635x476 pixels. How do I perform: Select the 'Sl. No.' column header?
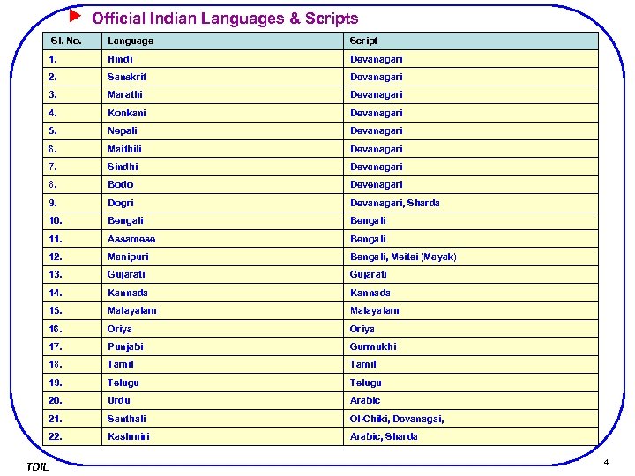point(72,41)
